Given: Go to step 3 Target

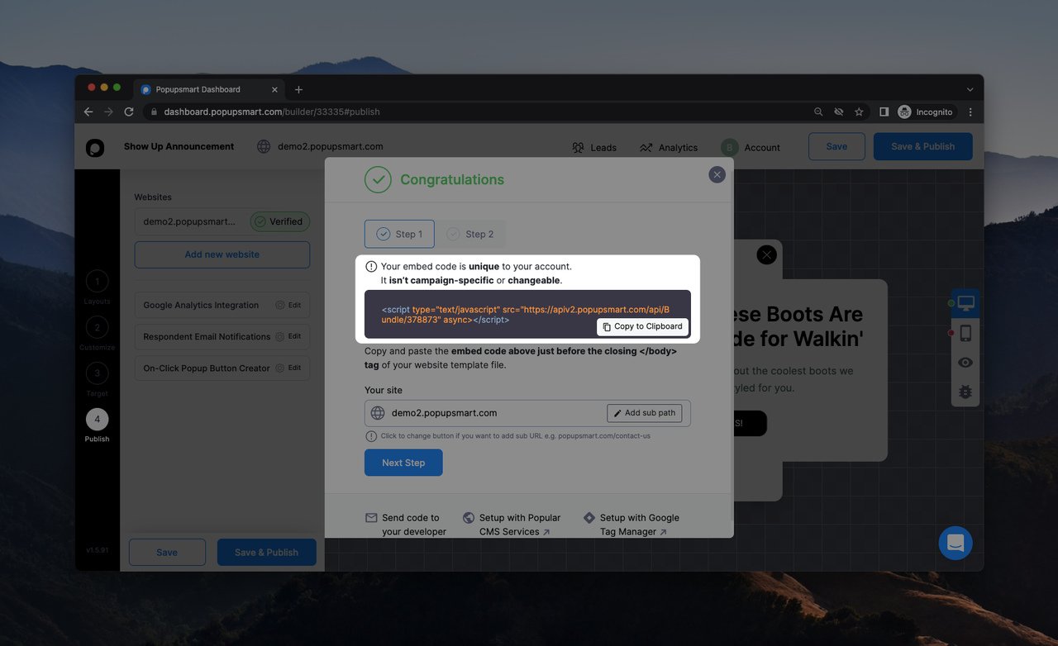Looking at the screenshot, I should tap(97, 378).
